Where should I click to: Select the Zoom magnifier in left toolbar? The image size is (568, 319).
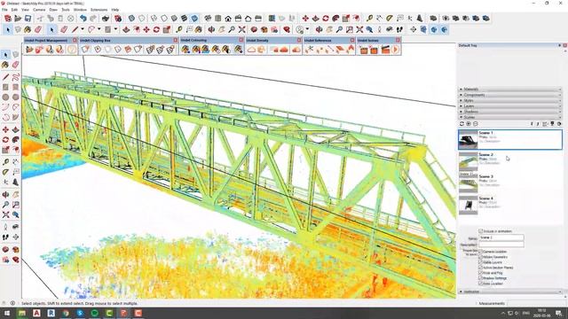pyautogui.click(x=5, y=205)
